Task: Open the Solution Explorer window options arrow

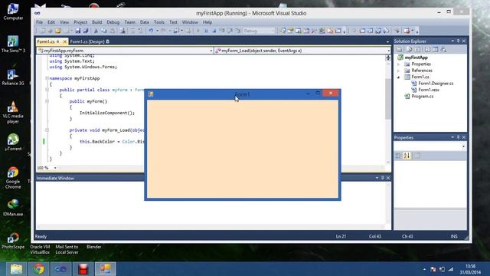Action: [x=452, y=41]
